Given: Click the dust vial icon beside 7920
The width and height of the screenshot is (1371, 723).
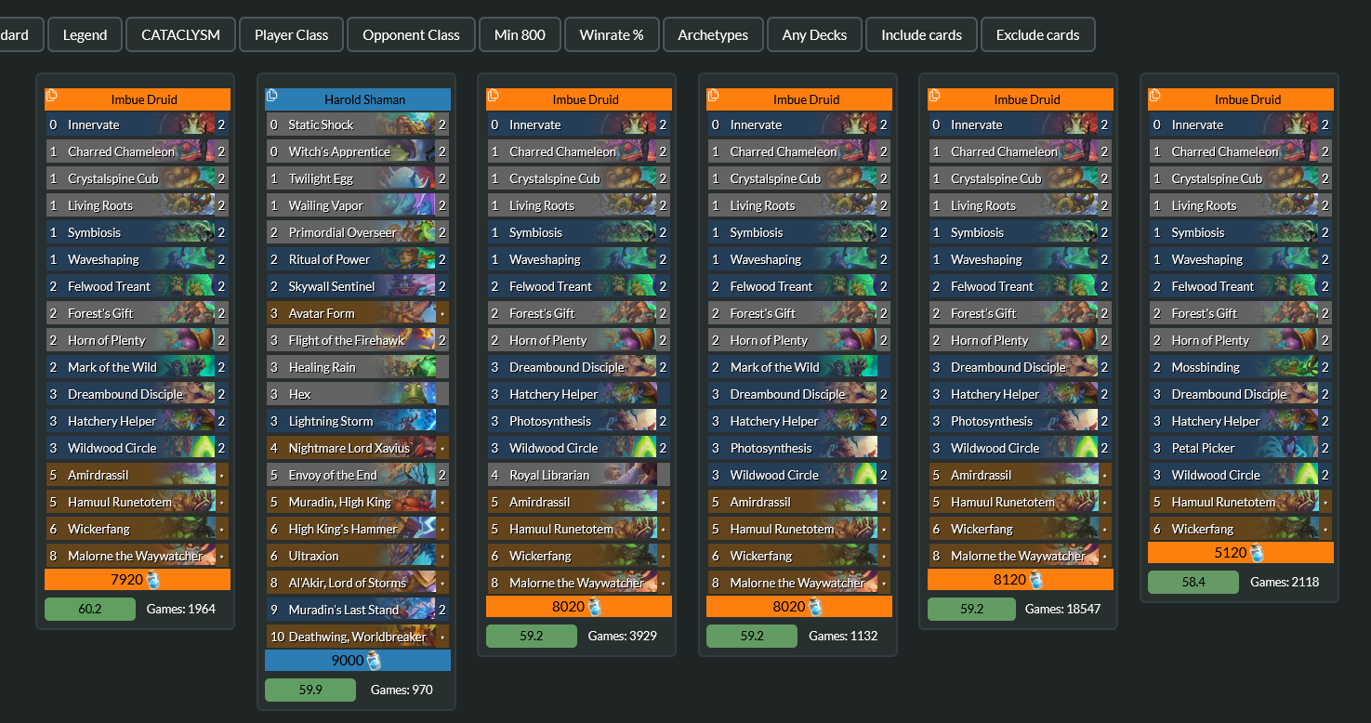Looking at the screenshot, I should click(x=154, y=580).
